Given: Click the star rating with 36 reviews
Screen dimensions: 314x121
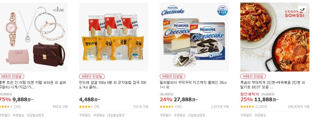Looking at the screenshot, I should click(x=171, y=107).
